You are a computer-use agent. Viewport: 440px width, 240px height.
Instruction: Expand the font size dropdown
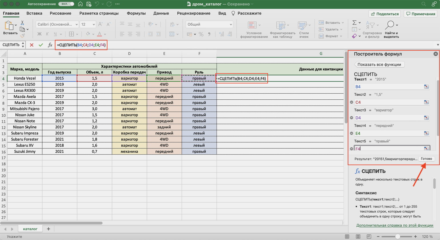coord(93,24)
